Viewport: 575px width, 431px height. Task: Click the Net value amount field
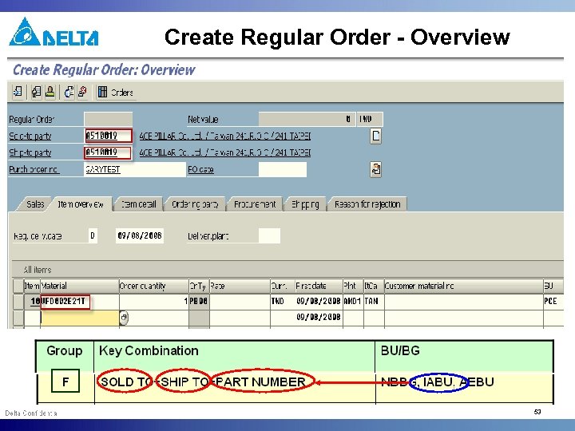pos(307,120)
